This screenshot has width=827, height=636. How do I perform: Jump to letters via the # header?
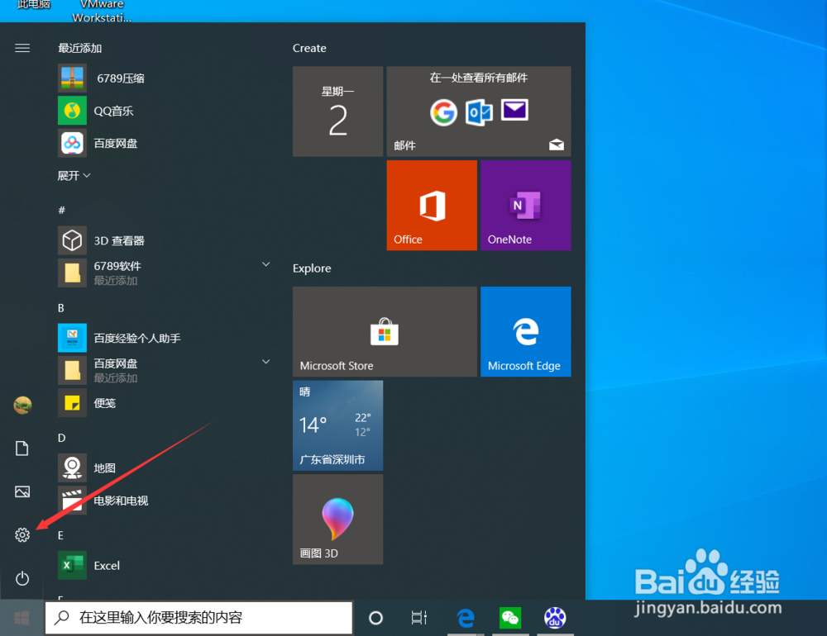point(62,211)
